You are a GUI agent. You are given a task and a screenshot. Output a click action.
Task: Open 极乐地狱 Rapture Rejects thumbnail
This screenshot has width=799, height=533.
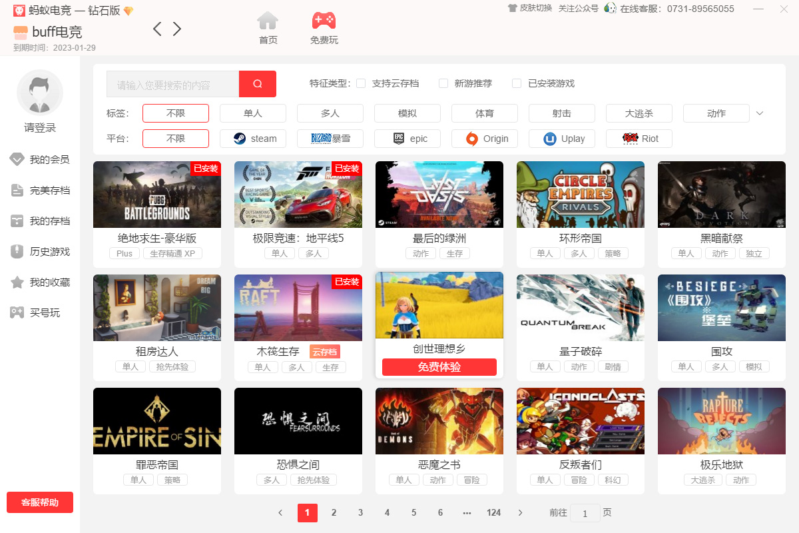point(722,421)
